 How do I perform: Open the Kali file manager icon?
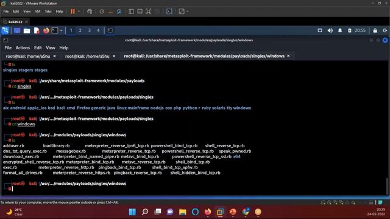(27, 30)
